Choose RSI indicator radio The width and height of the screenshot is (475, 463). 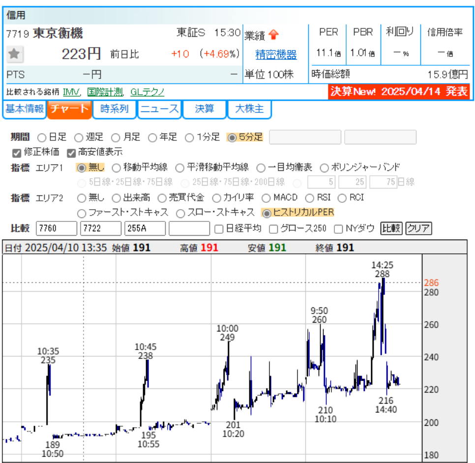[x=310, y=198]
